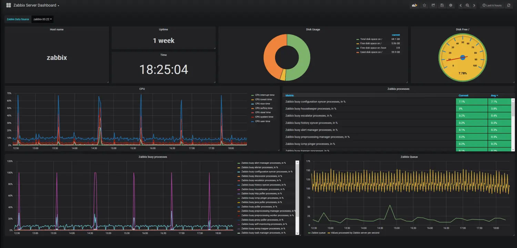Click Zabbix busy icmp pinger table row

tap(397, 144)
